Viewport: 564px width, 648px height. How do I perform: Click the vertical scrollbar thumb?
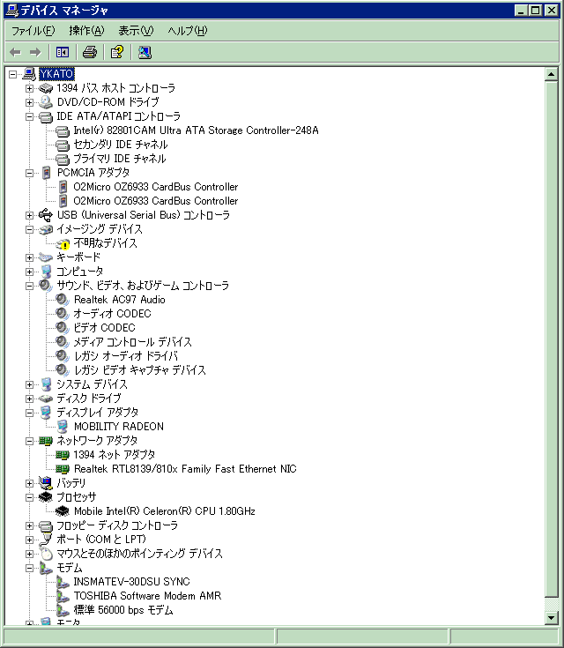551,339
